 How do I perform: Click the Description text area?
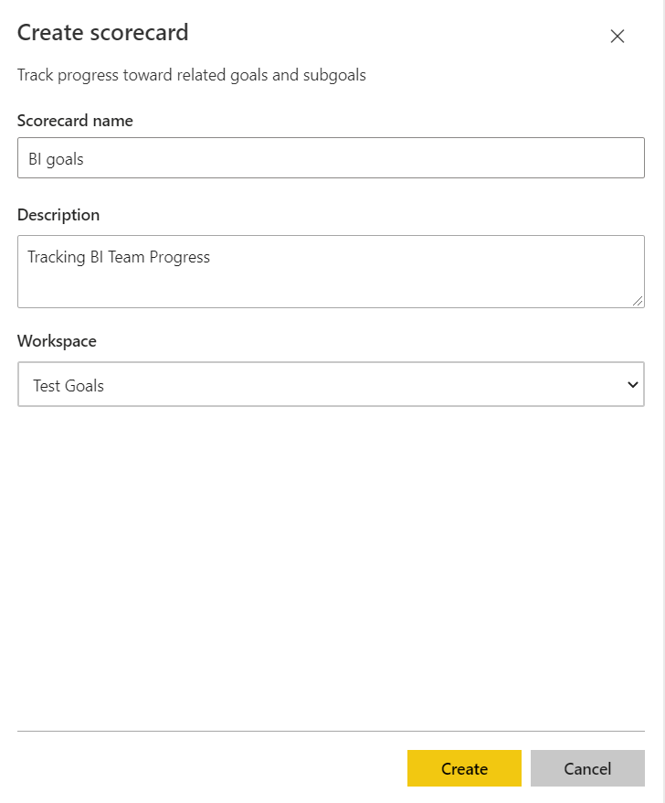click(x=331, y=271)
